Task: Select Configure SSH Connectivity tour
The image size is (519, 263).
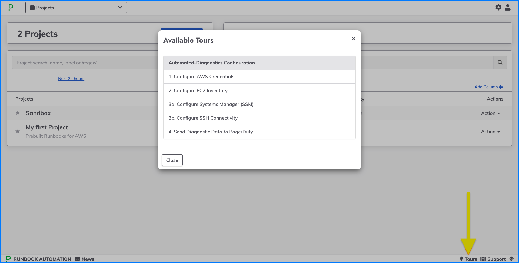Action: pyautogui.click(x=259, y=118)
